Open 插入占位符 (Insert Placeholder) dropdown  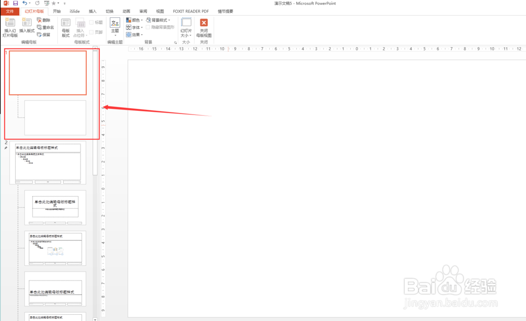point(80,27)
